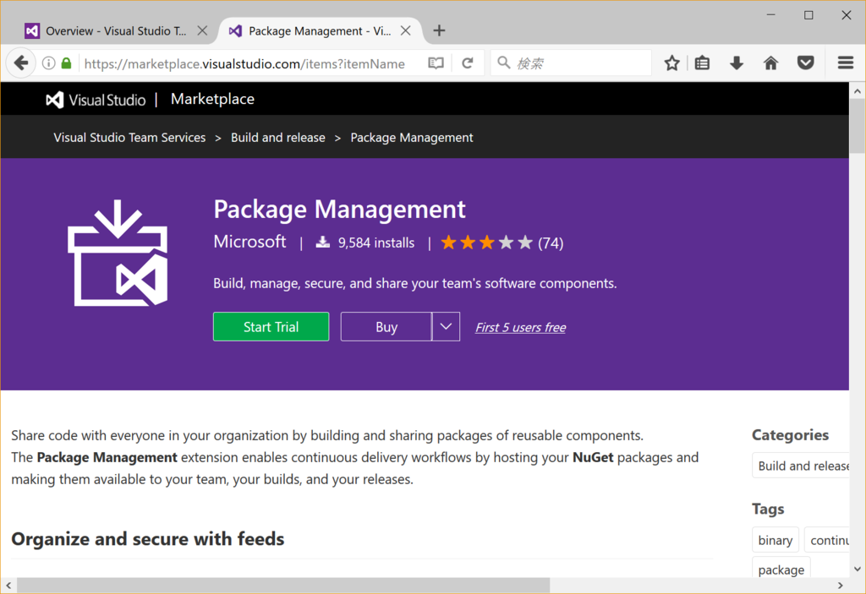Open site information icon in address bar
Screen dimensions: 866x594
(x=48, y=63)
